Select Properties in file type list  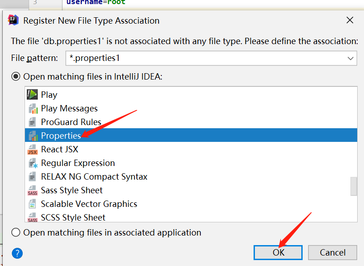(x=61, y=136)
